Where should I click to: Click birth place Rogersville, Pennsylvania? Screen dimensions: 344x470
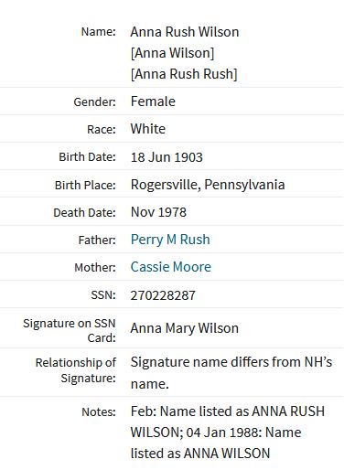click(208, 185)
